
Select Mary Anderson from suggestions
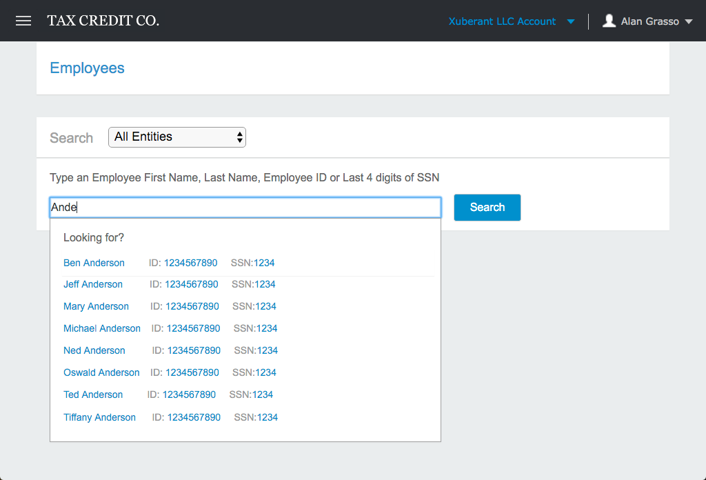pyautogui.click(x=97, y=307)
